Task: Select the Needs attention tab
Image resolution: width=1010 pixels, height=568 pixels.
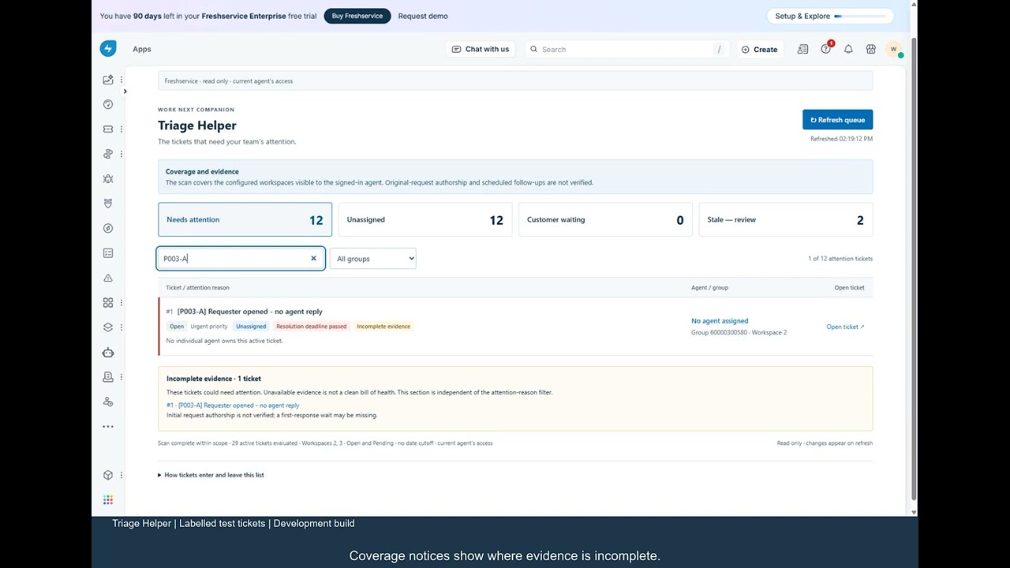Action: click(245, 219)
